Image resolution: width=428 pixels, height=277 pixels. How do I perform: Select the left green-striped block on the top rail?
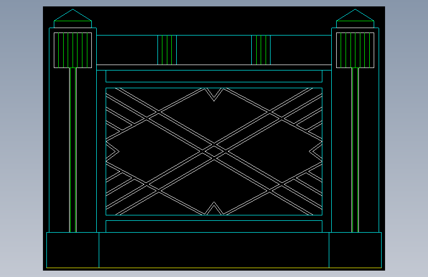click(x=167, y=50)
